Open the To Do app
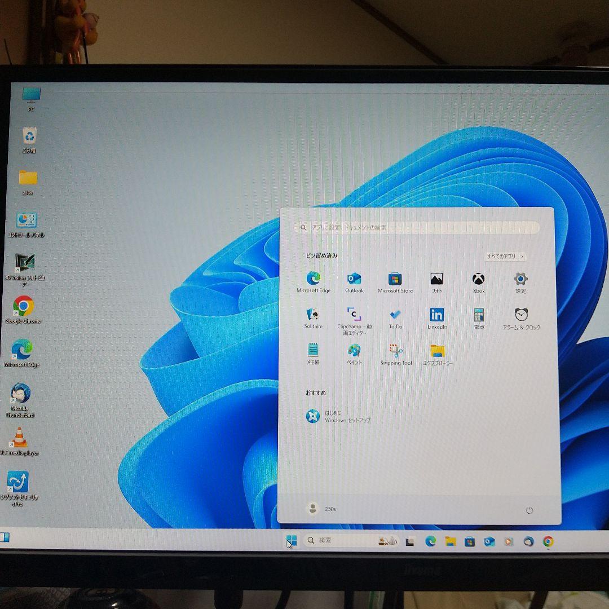Image resolution: width=609 pixels, height=609 pixels. click(395, 315)
